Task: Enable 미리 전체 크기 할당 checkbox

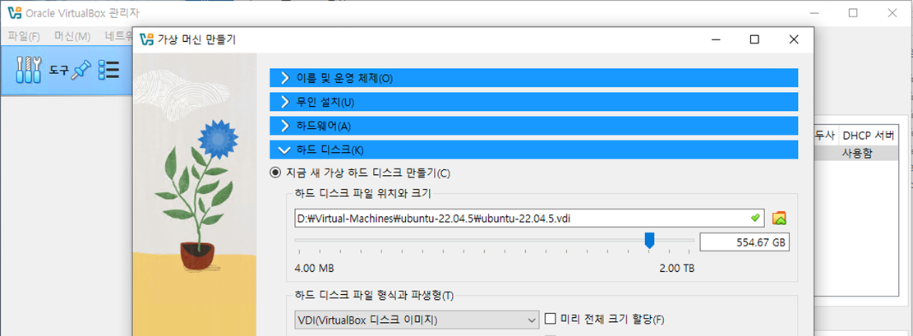Action: (551, 319)
